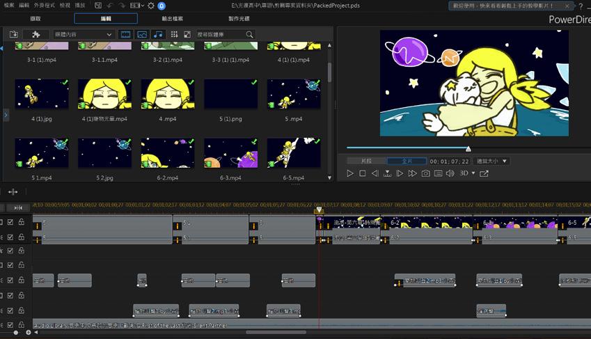This screenshot has width=591, height=339.
Task: Disable the Audio Library music track checkbox
Action: [x=10, y=324]
